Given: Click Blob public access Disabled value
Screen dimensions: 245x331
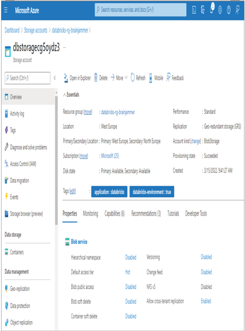Looking at the screenshot, I should tap(131, 287).
